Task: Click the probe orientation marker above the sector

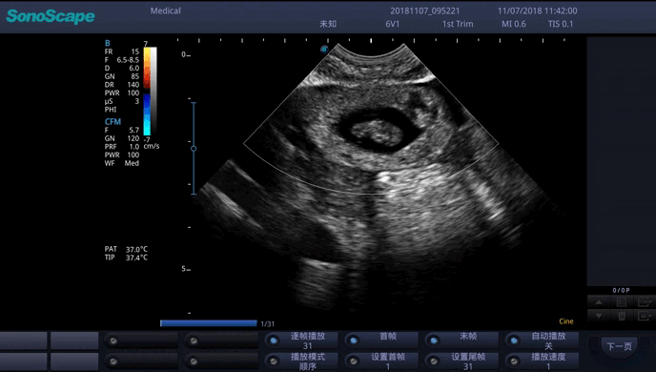Action: [324, 49]
